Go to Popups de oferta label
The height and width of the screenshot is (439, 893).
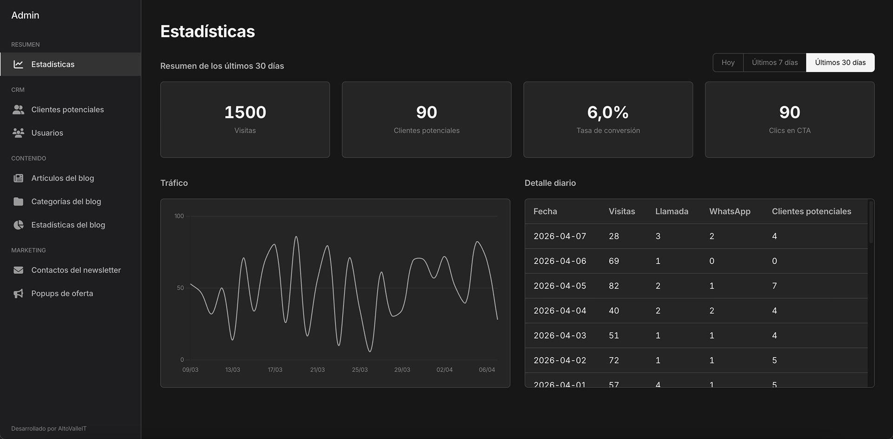coord(62,293)
